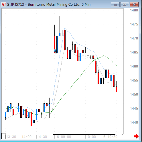The height and width of the screenshot is (142, 142).
Task: Click the 1475 price label
Action: (x=134, y=24)
